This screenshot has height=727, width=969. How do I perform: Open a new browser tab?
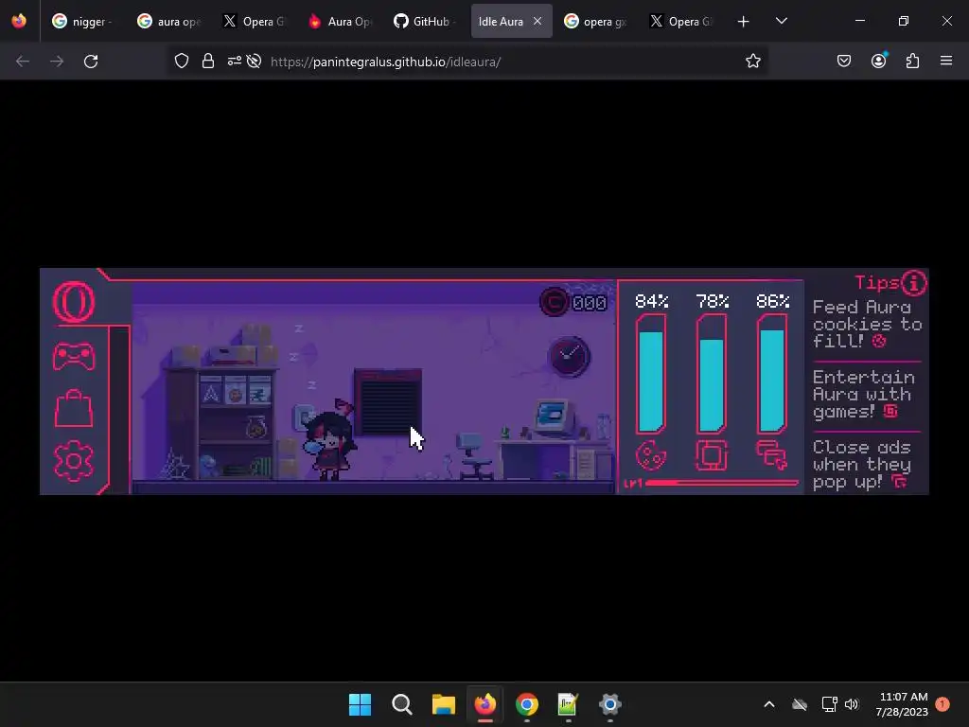744,22
